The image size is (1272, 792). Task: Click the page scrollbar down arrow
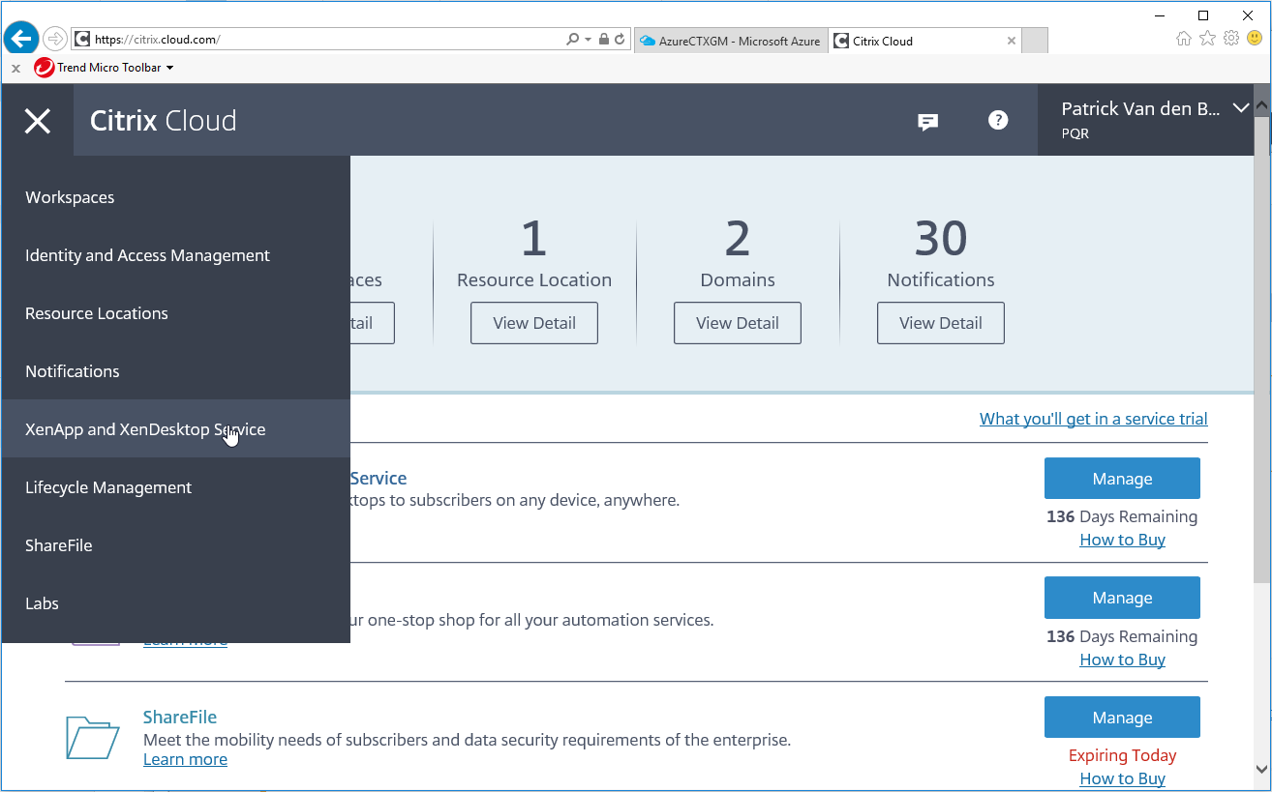(x=1262, y=770)
